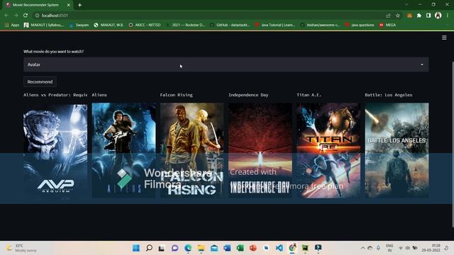Click the Falcon Rising poster

pos(192,151)
